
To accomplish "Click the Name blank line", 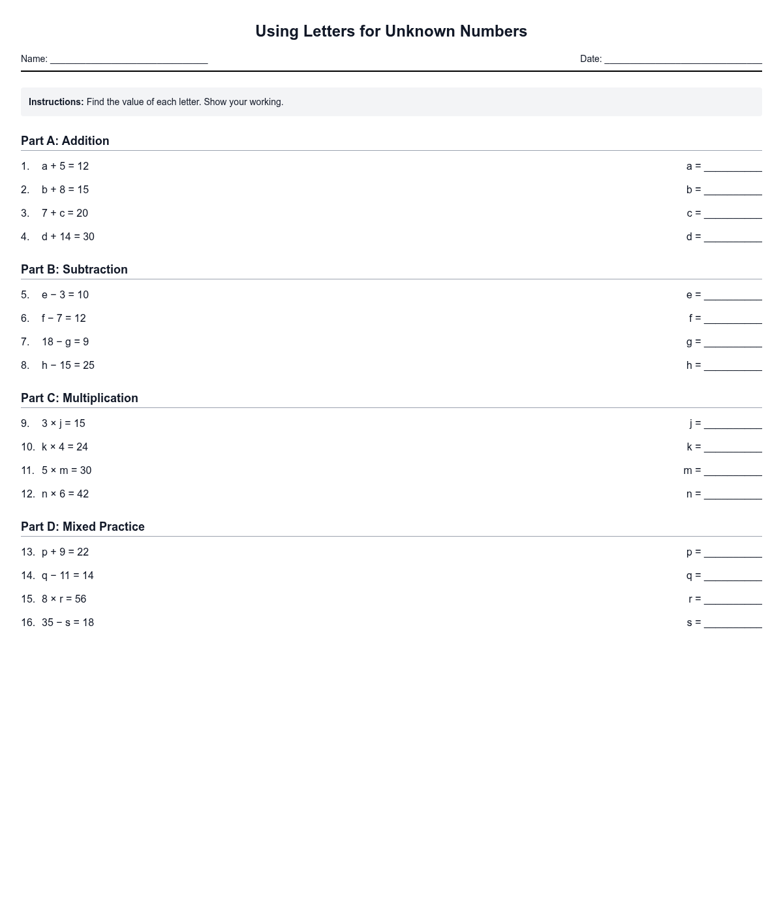I will [x=129, y=59].
